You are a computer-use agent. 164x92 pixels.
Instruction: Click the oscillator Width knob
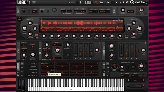[134, 34]
